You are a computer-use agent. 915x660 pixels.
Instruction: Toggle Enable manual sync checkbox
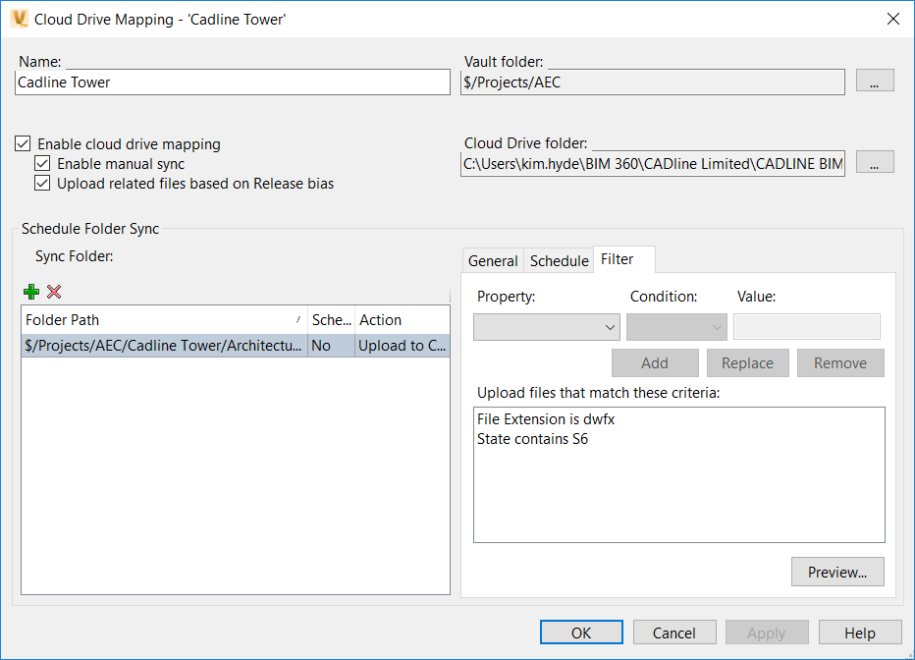(x=42, y=163)
